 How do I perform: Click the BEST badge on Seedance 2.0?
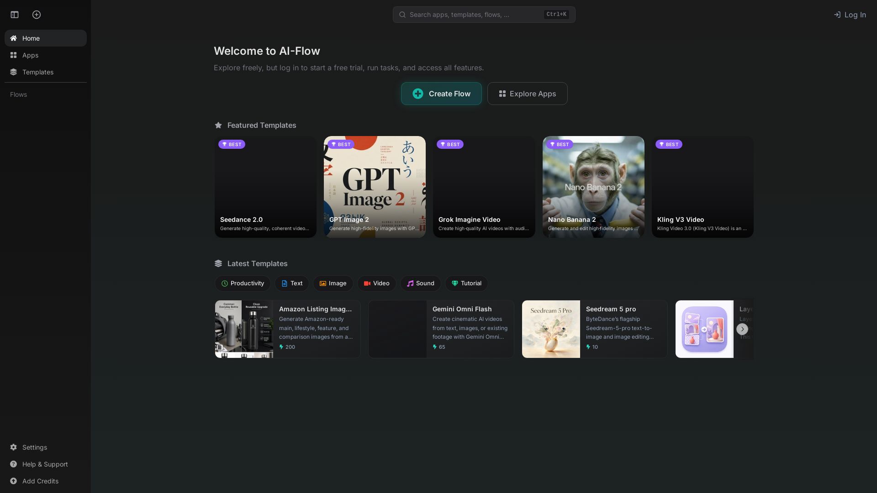(x=232, y=144)
